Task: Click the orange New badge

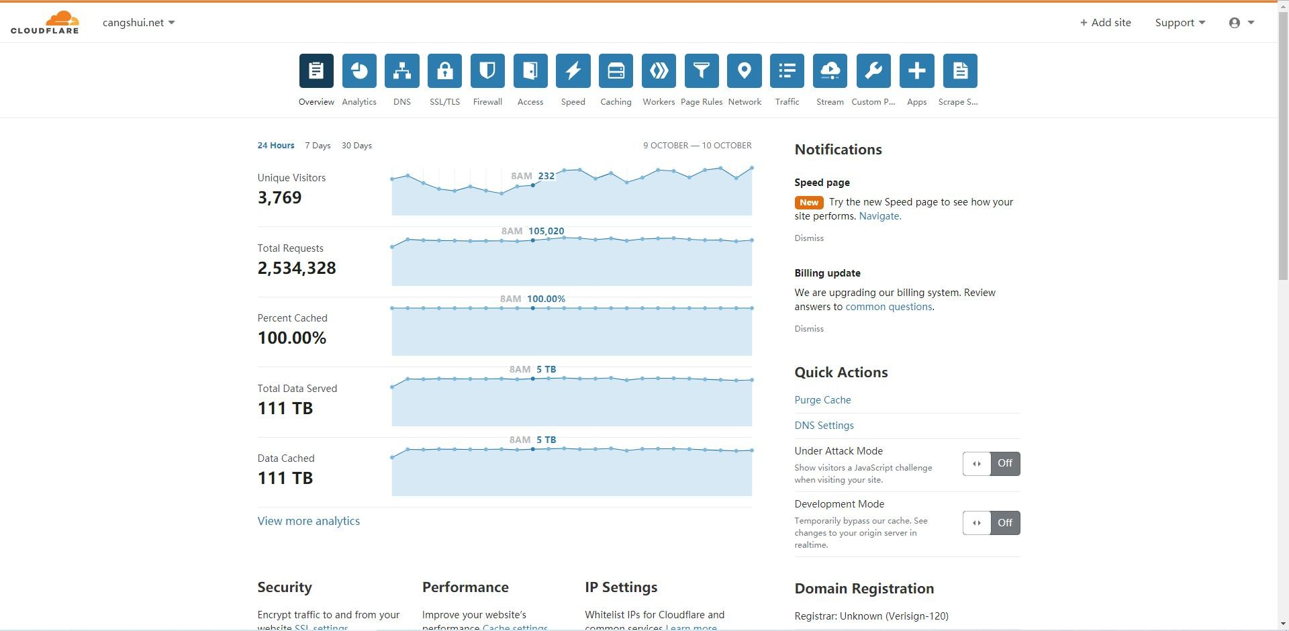Action: coord(809,203)
